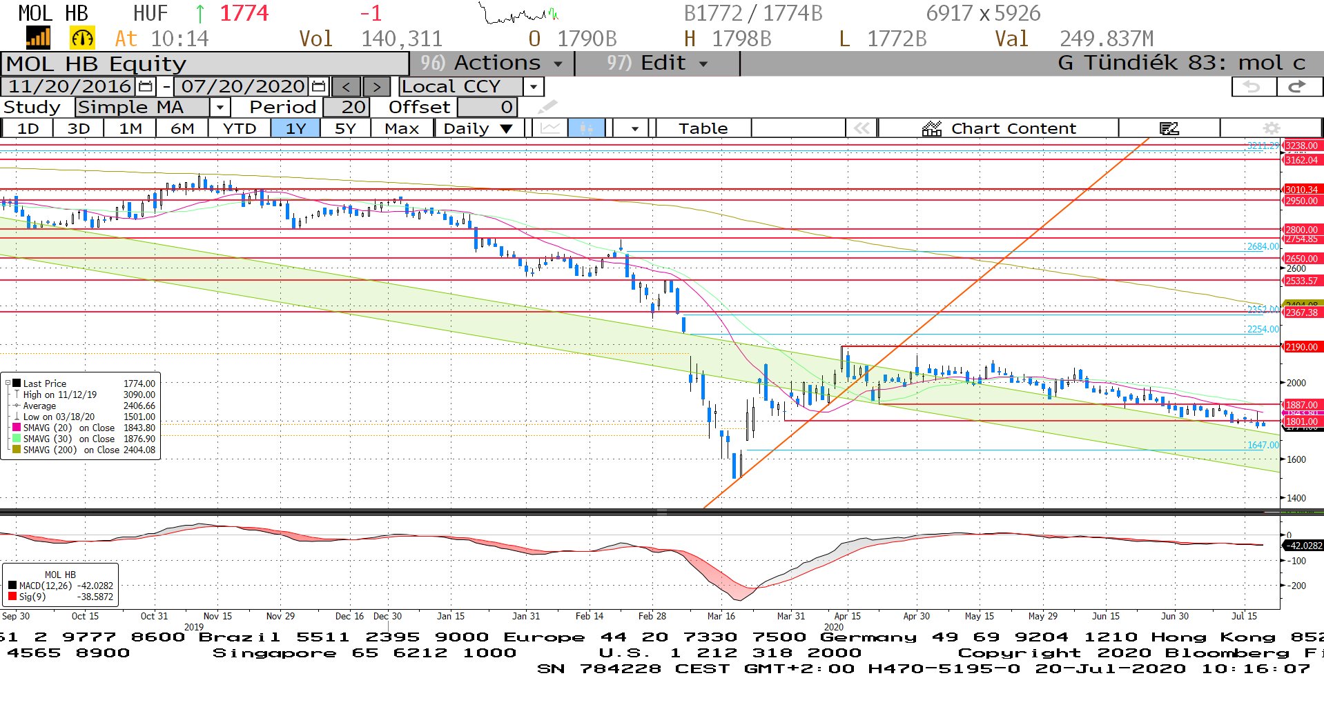Viewport: 1324px width, 707px height.
Task: Step date range forward with right arrow
Action: pyautogui.click(x=376, y=86)
